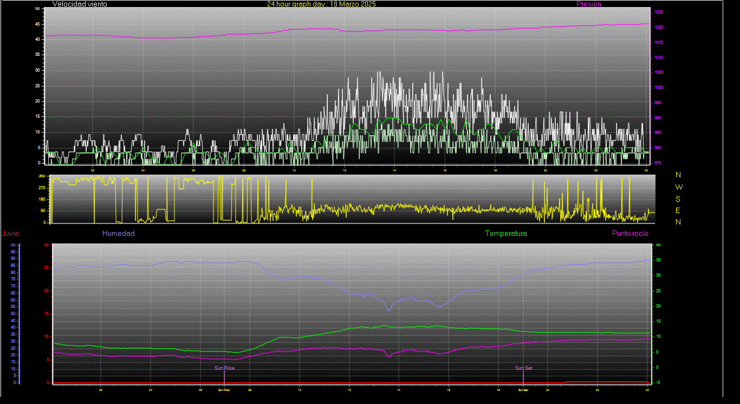The height and width of the screenshot is (404, 740).
Task: Select the 'S' compass direction label
Action: tap(678, 198)
